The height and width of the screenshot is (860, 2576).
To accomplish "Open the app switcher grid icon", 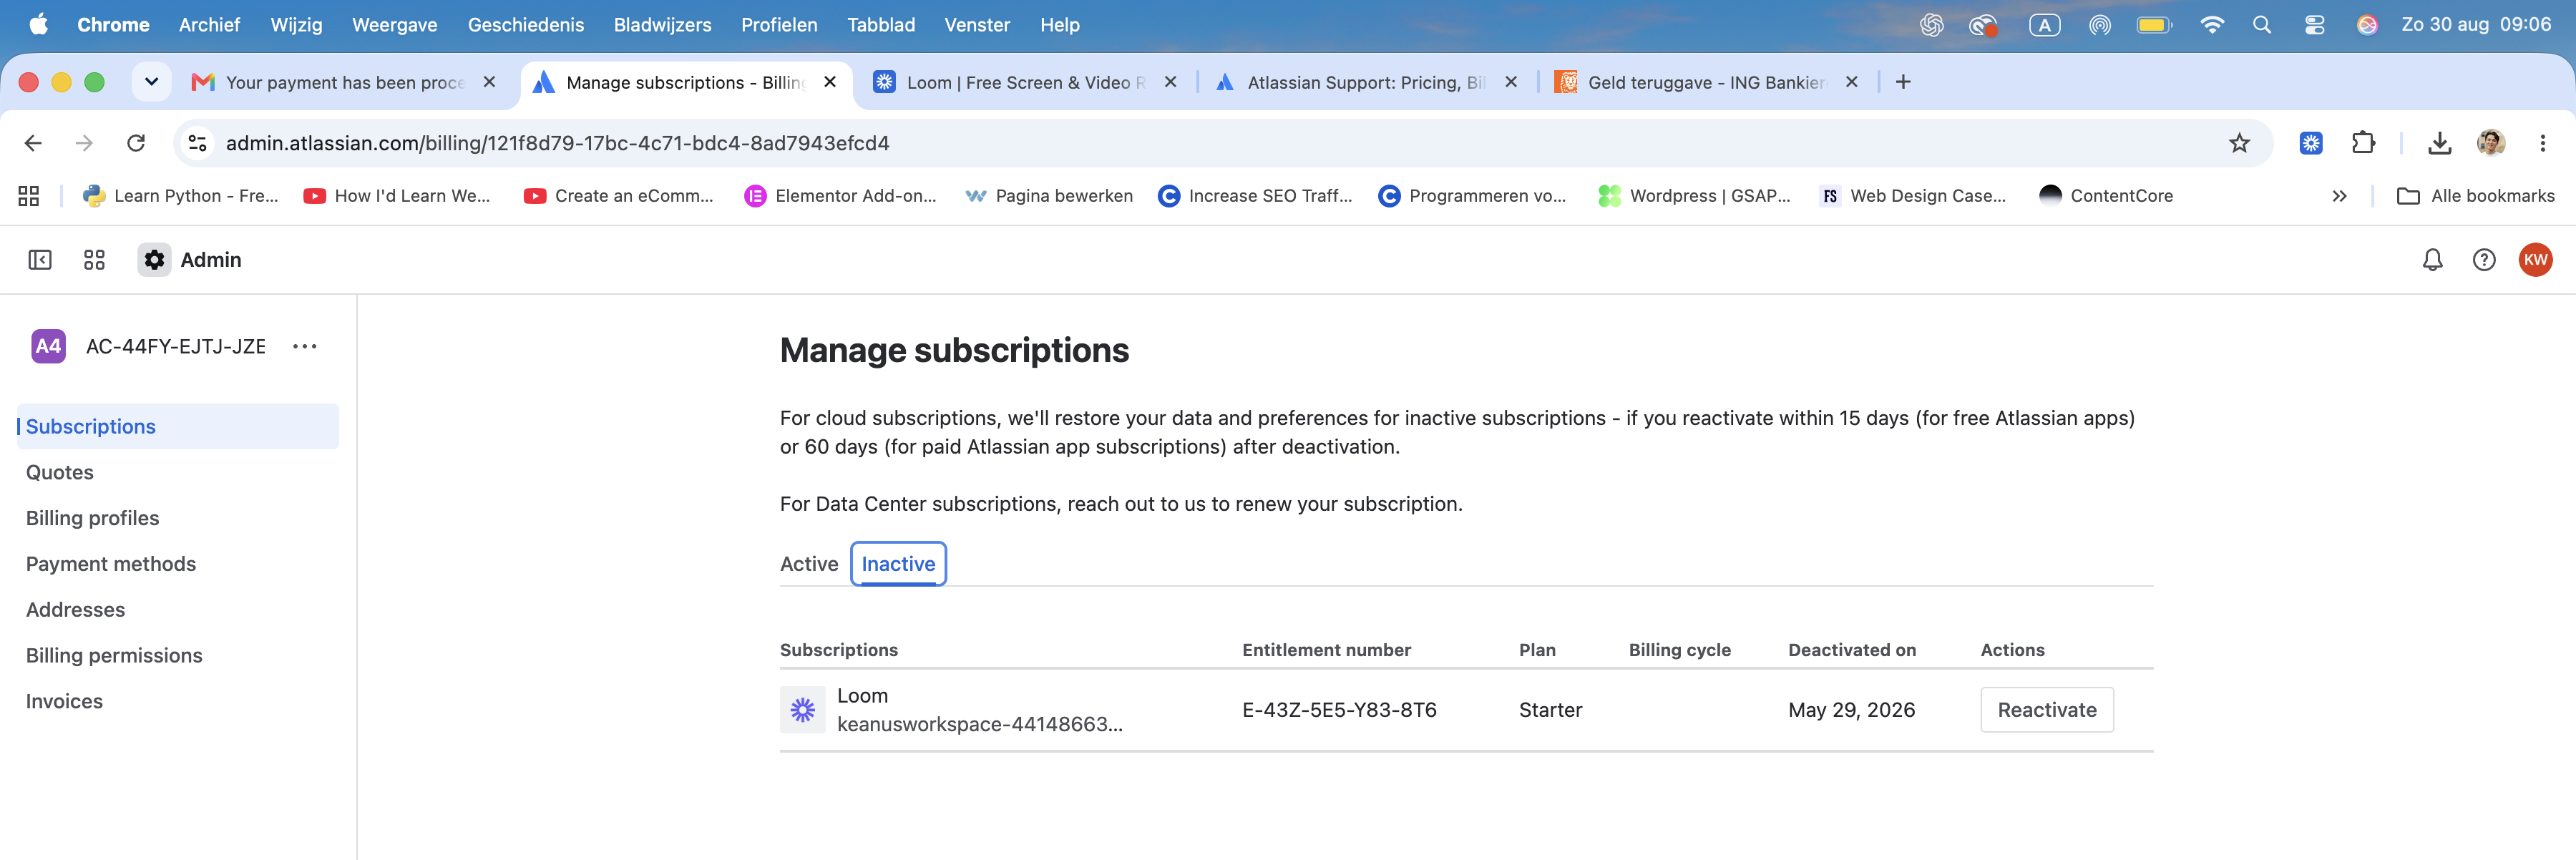I will coord(94,260).
